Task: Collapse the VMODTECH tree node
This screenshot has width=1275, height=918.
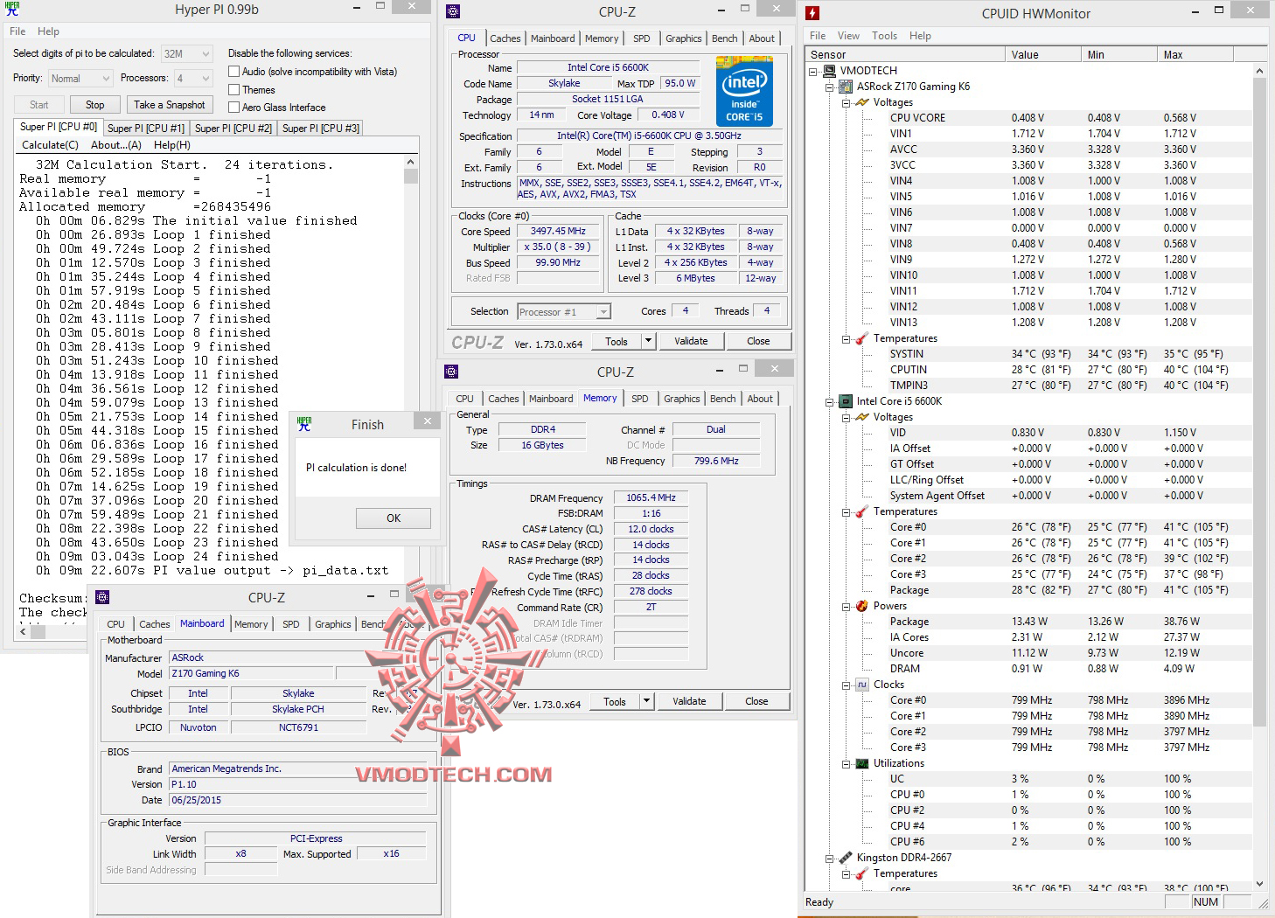Action: click(812, 71)
